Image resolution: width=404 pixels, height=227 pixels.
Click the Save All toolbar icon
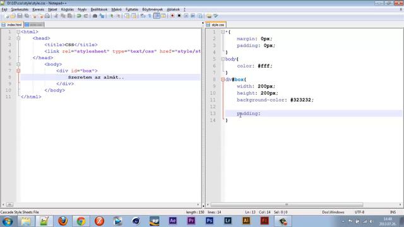(27, 16)
